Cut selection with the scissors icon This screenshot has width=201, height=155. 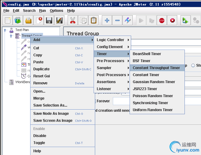(x=73, y=20)
